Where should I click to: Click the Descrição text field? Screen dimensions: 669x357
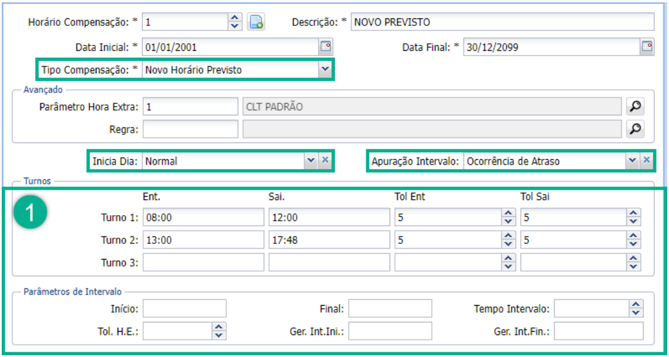[502, 22]
